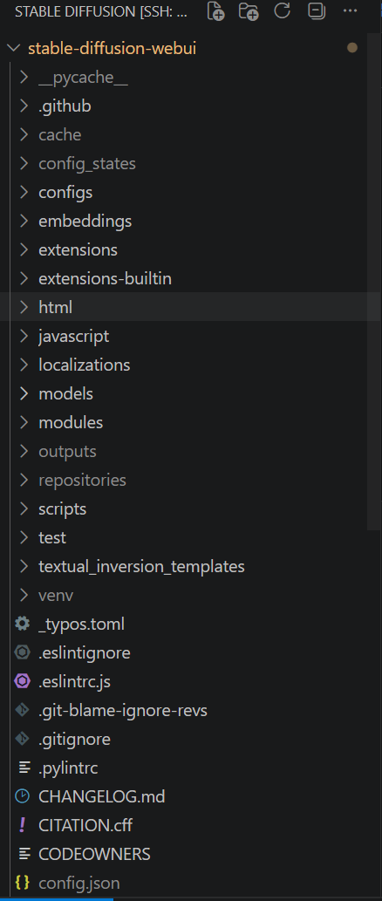The width and height of the screenshot is (382, 901).
Task: Open the Explorer more actions menu
Action: pyautogui.click(x=350, y=11)
